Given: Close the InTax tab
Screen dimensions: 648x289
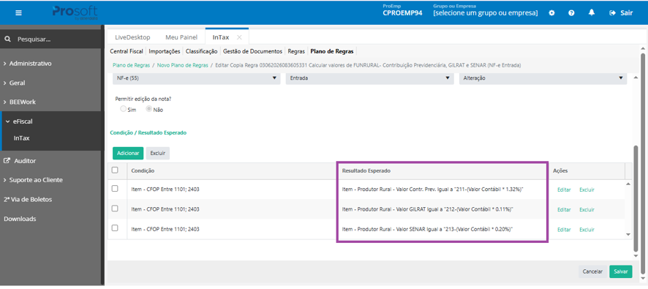Looking at the screenshot, I should pos(239,37).
